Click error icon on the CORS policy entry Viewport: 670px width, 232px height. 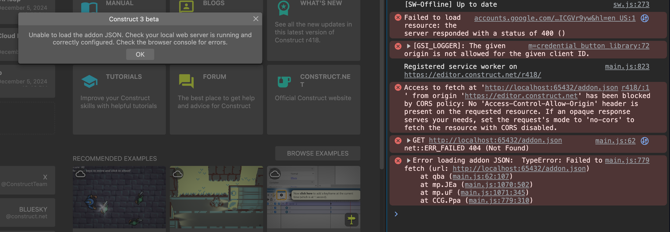coord(398,87)
